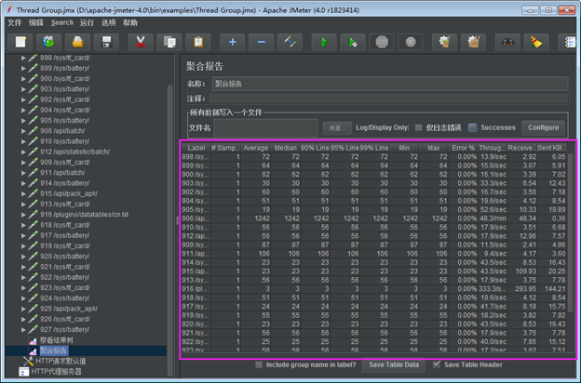Click the Save Table Data button
581x383 pixels.
(x=394, y=364)
